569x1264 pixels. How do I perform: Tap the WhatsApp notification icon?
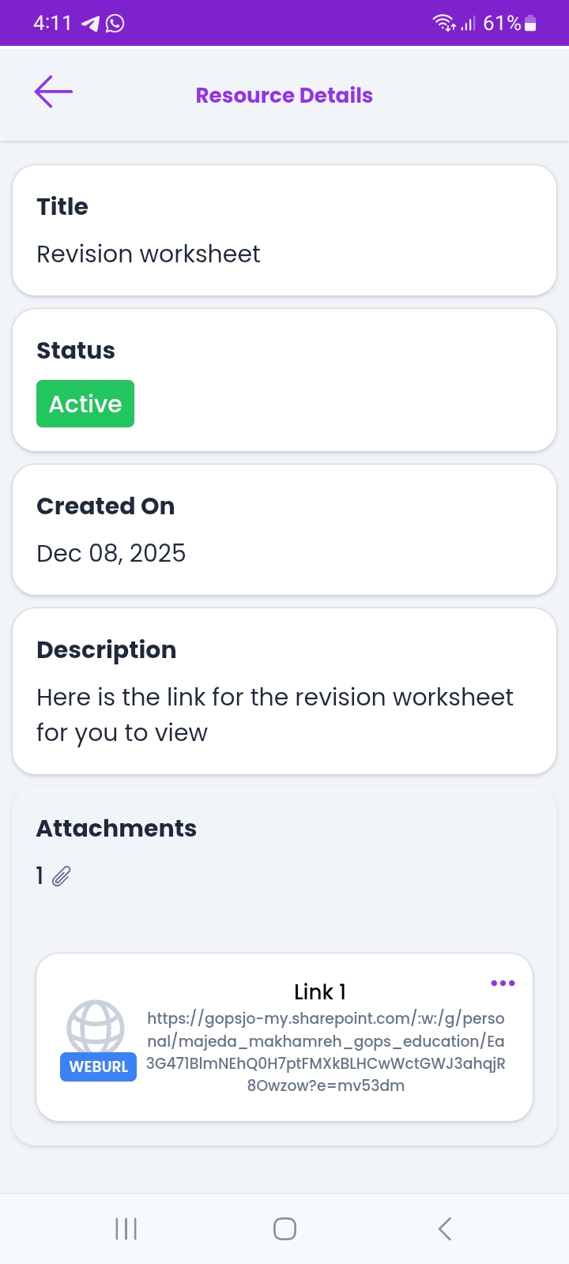click(115, 24)
